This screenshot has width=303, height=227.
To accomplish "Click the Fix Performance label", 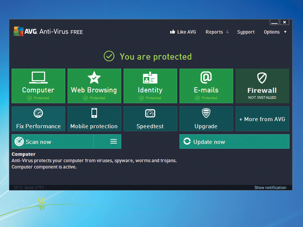I will 38,126.
